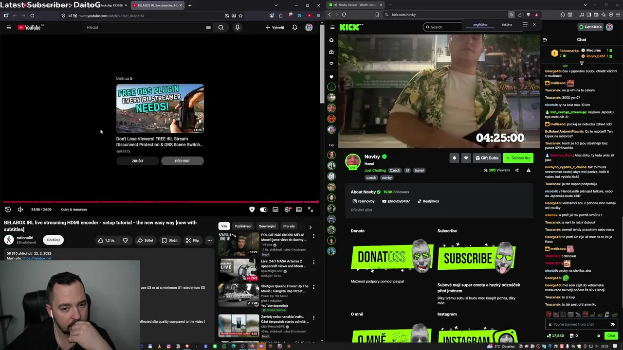The height and width of the screenshot is (350, 623).
Task: Like the BELABOX video
Action: tap(107, 240)
